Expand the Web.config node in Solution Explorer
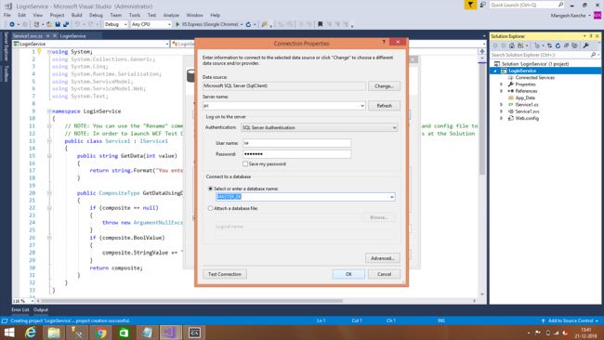The height and width of the screenshot is (340, 604). pyautogui.click(x=502, y=119)
